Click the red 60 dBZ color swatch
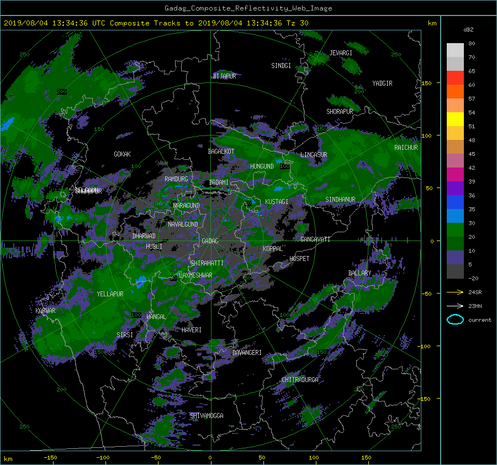497x465 pixels. (455, 78)
